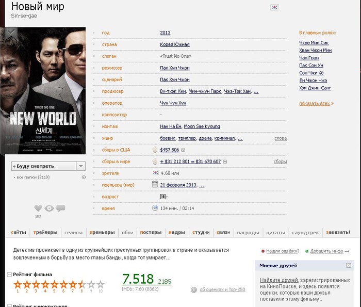Click Нашли ошибку? link
Image resolution: width=361 pixels, height=307 pixels.
[x=283, y=251]
